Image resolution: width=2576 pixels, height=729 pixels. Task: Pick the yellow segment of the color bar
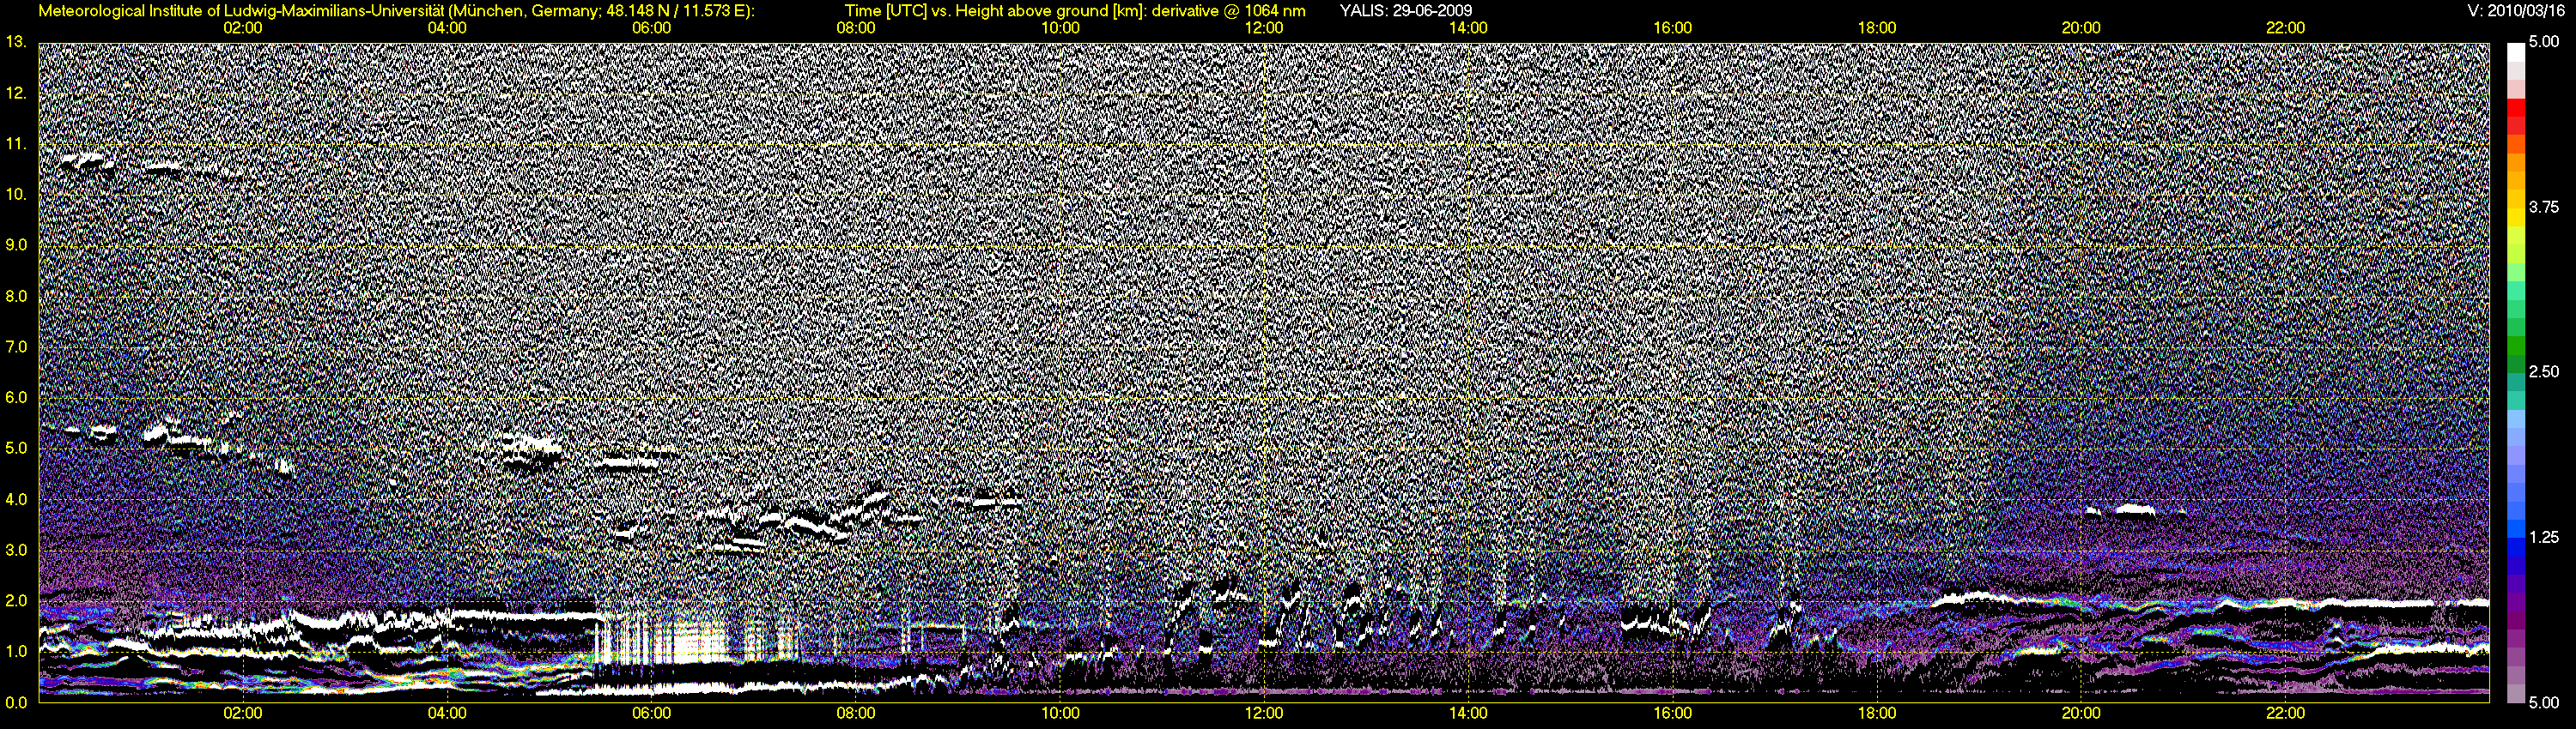tap(2515, 218)
